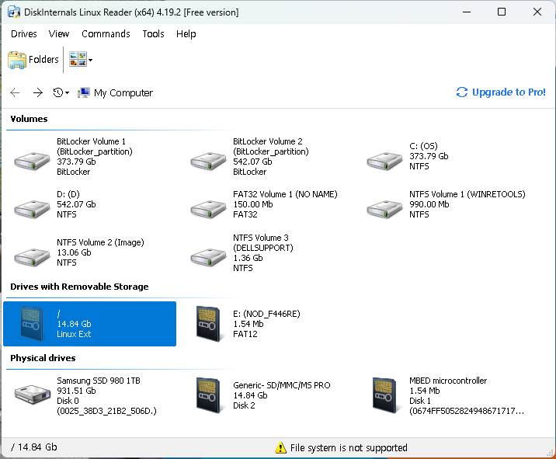Viewport: 556px width, 459px height.
Task: Click the view mode thumbnails icon
Action: click(78, 59)
